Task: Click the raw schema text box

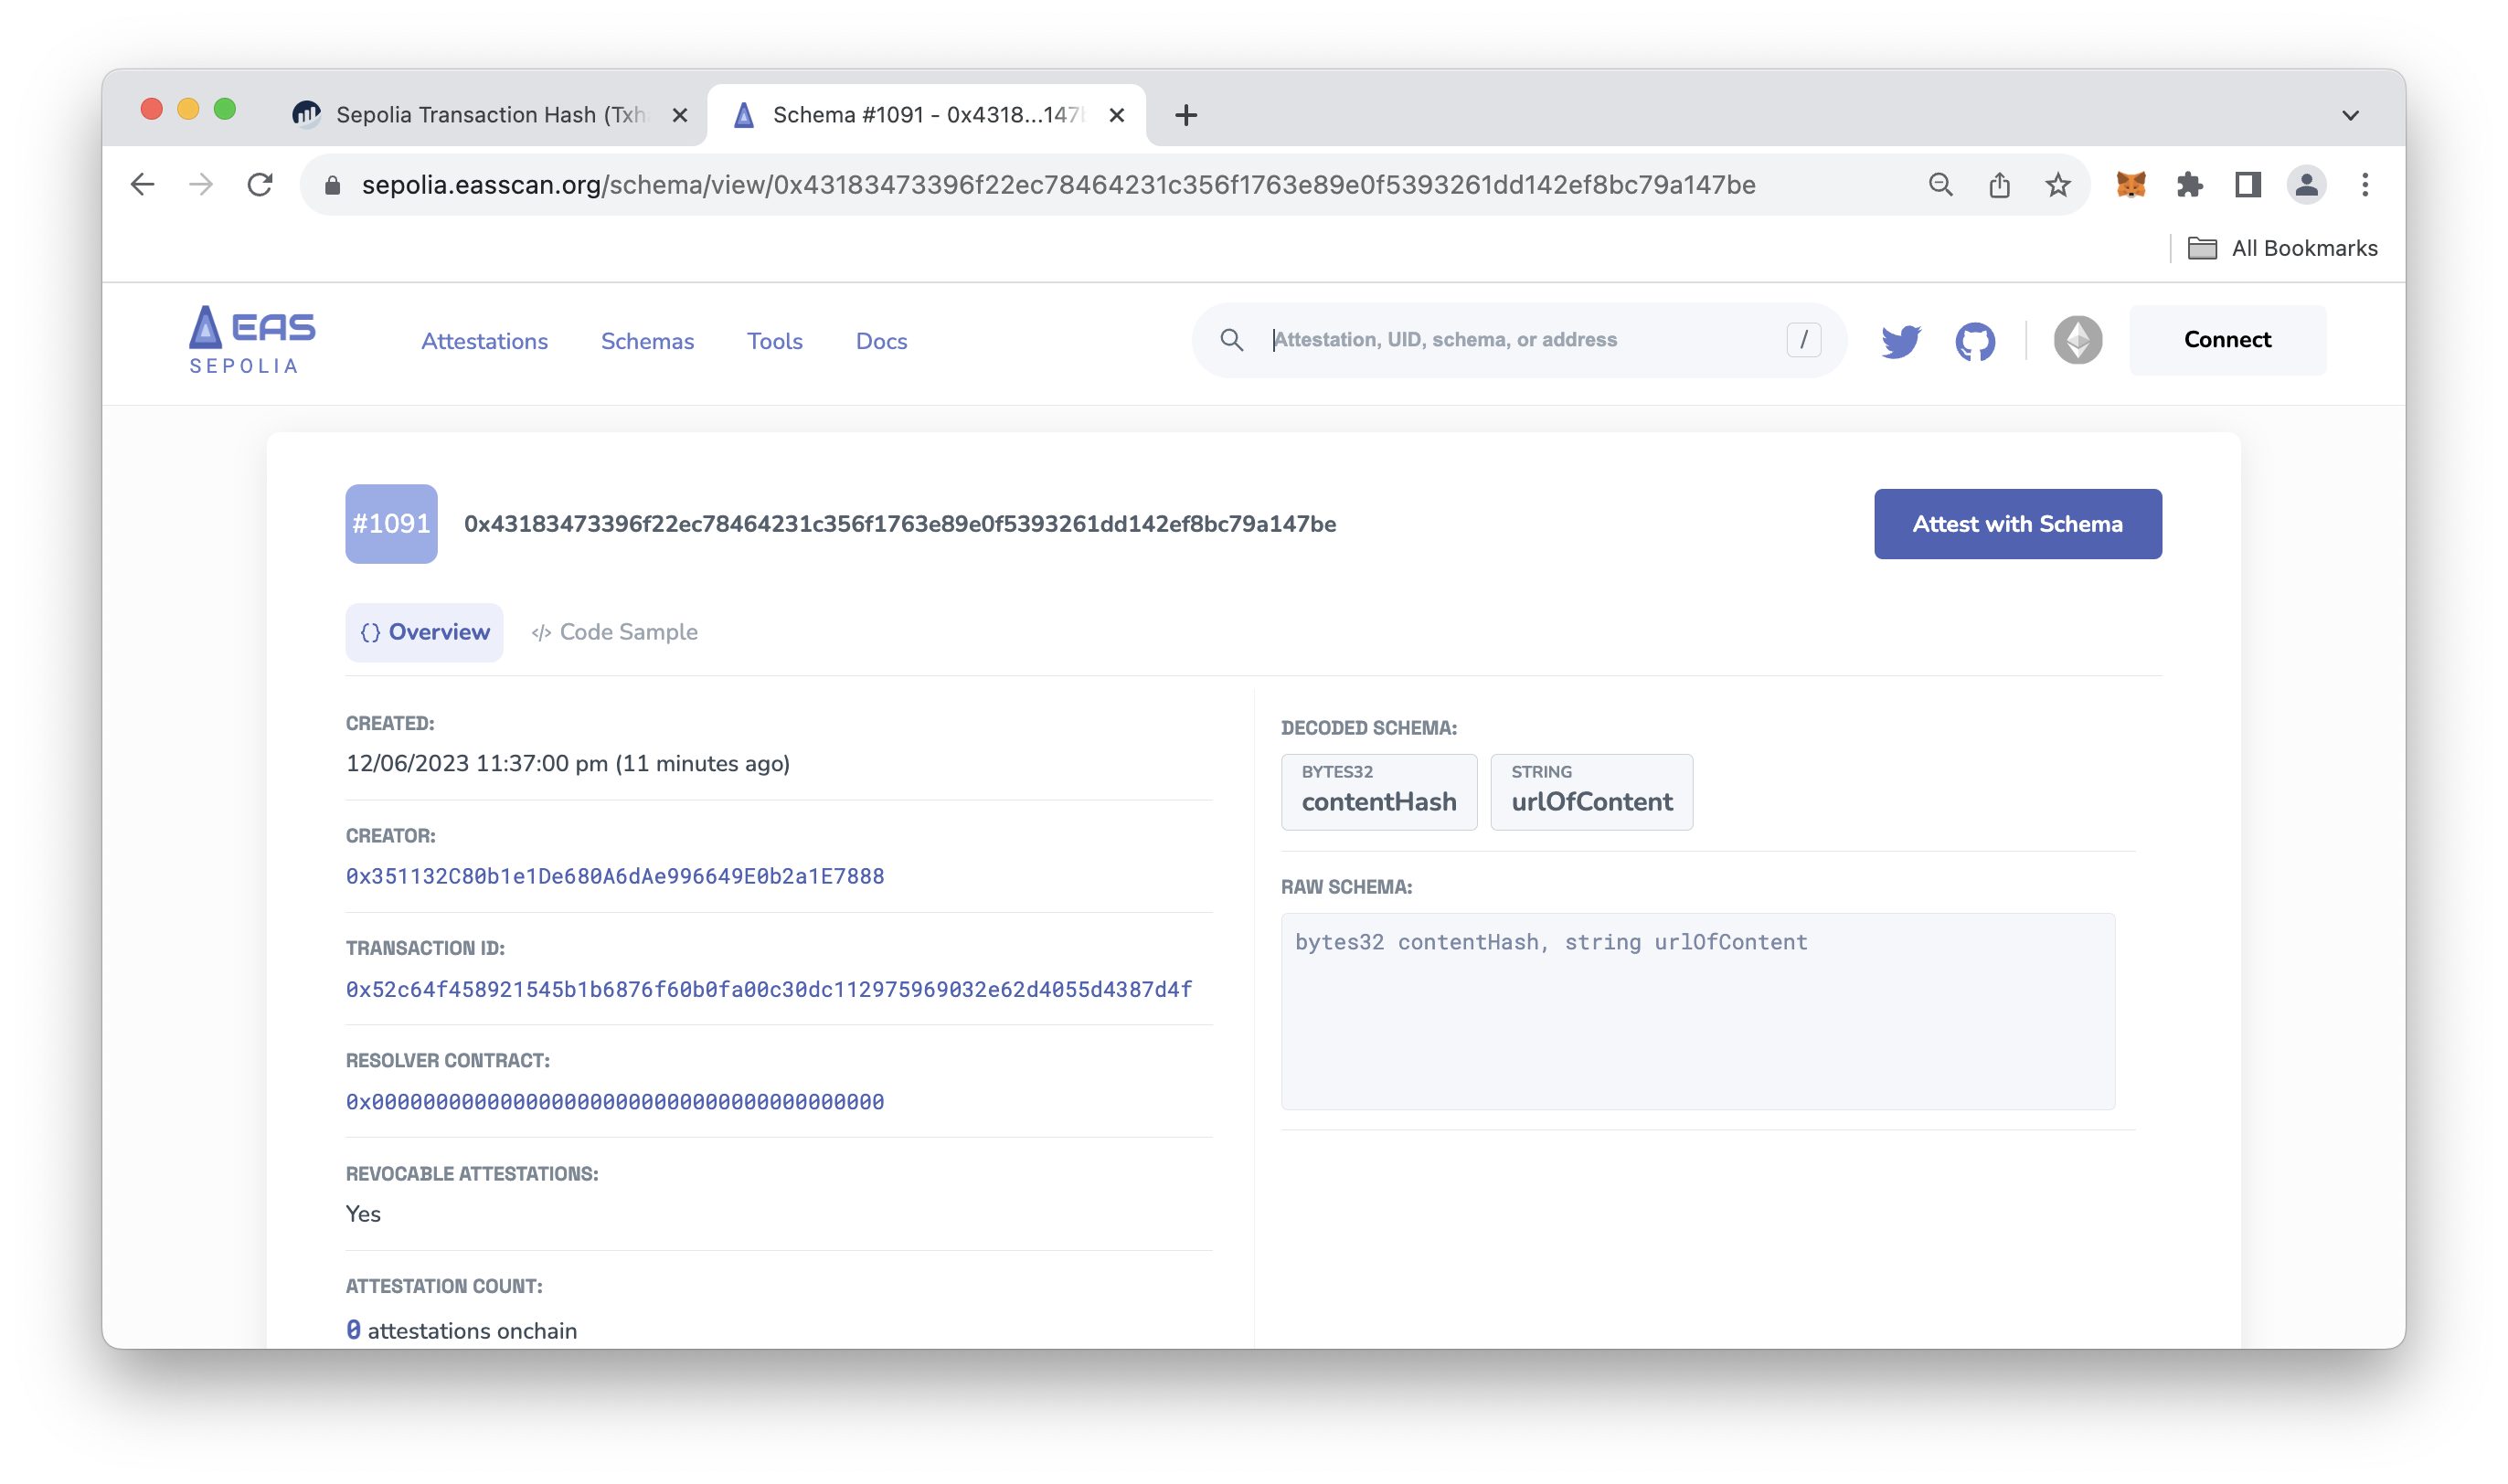Action: coord(1697,1011)
